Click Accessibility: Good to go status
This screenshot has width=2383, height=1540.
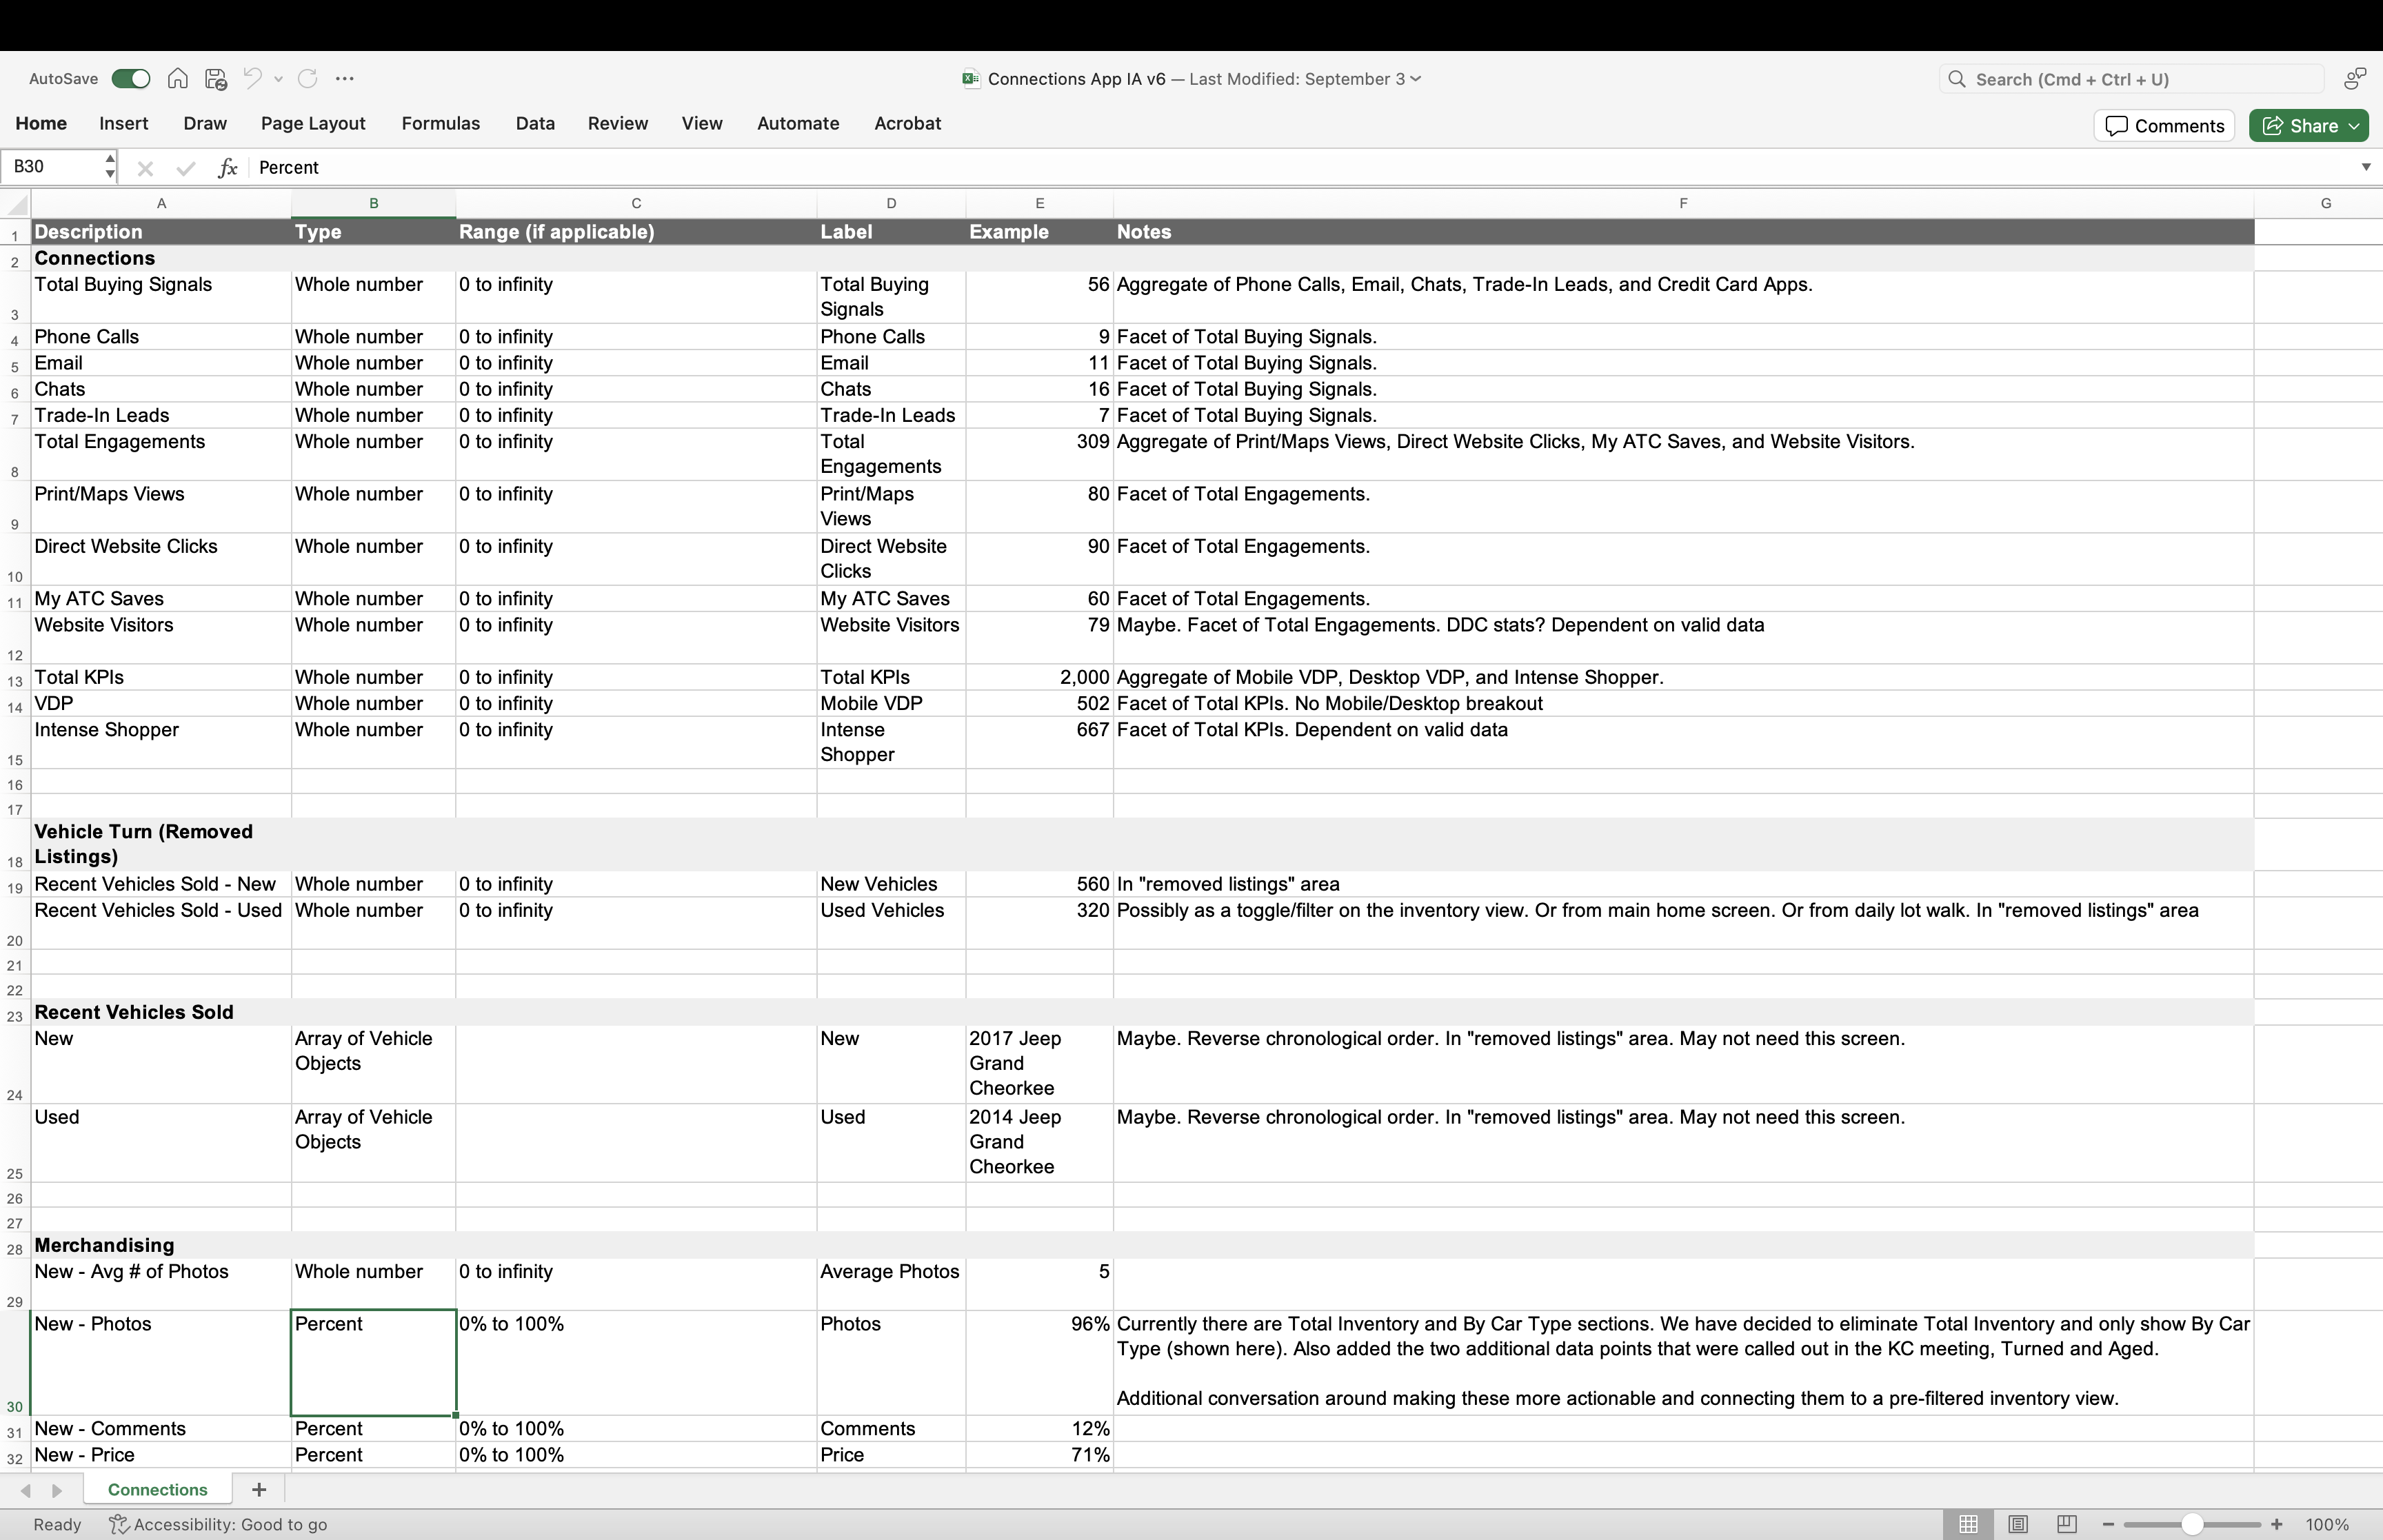click(219, 1525)
